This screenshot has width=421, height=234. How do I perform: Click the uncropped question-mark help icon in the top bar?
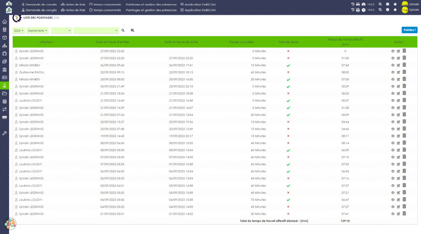[363, 10]
